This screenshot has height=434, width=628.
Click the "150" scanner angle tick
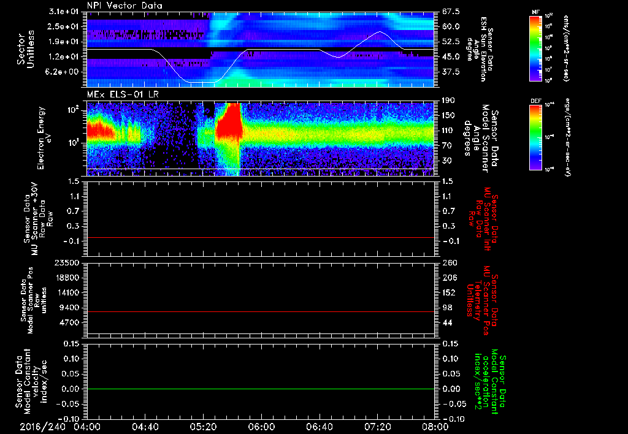click(x=449, y=116)
